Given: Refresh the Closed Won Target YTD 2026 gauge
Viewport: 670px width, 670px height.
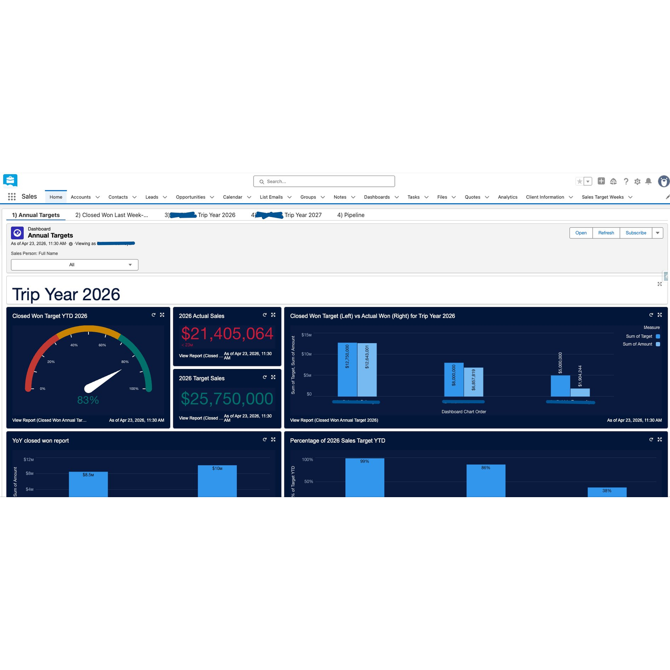Looking at the screenshot, I should [154, 315].
